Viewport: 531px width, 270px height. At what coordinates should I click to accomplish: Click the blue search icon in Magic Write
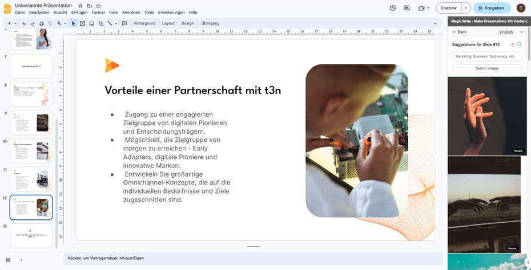click(520, 44)
